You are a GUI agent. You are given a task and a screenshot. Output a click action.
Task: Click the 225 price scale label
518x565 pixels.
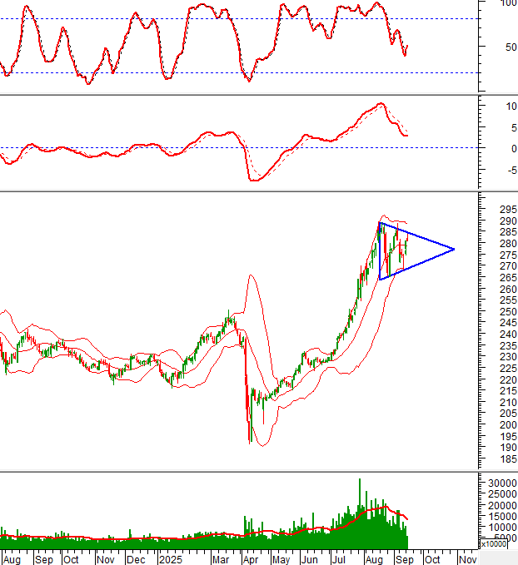508,369
